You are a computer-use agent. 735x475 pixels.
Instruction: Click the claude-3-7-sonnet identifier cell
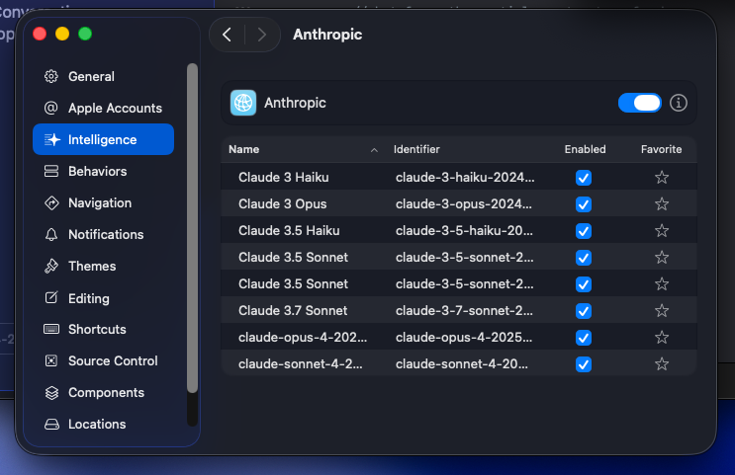(464, 311)
